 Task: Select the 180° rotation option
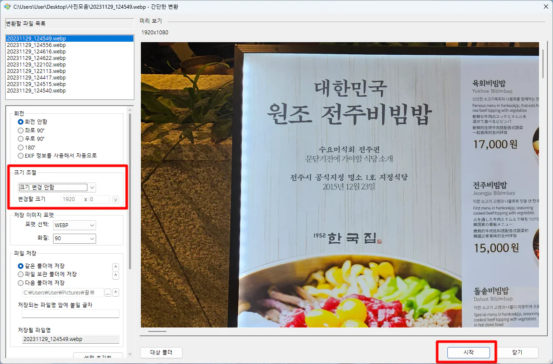[27, 147]
